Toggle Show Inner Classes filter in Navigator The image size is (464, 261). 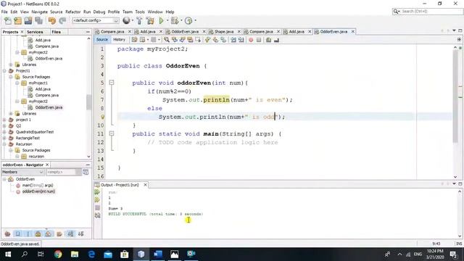(x=49, y=233)
